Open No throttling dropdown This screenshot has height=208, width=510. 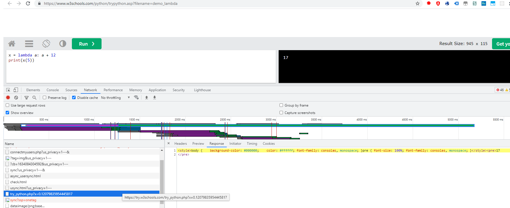click(x=116, y=97)
